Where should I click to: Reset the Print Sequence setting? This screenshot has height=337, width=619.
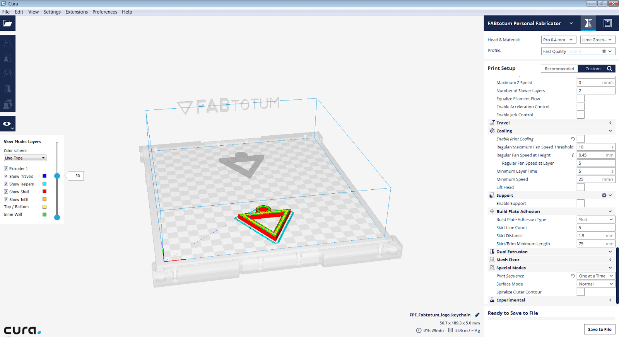[x=573, y=276]
